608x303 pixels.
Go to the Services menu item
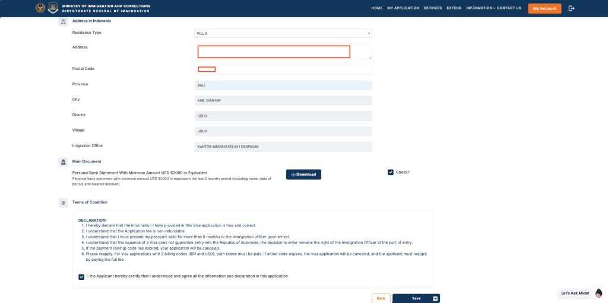click(433, 8)
